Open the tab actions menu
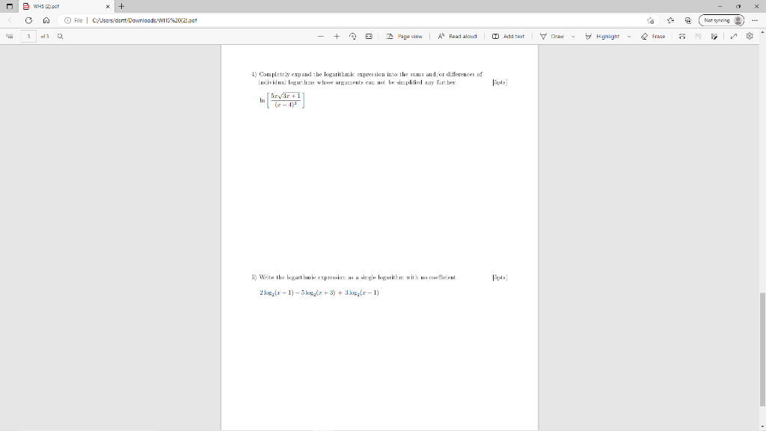Image resolution: width=766 pixels, height=431 pixels. [9, 6]
